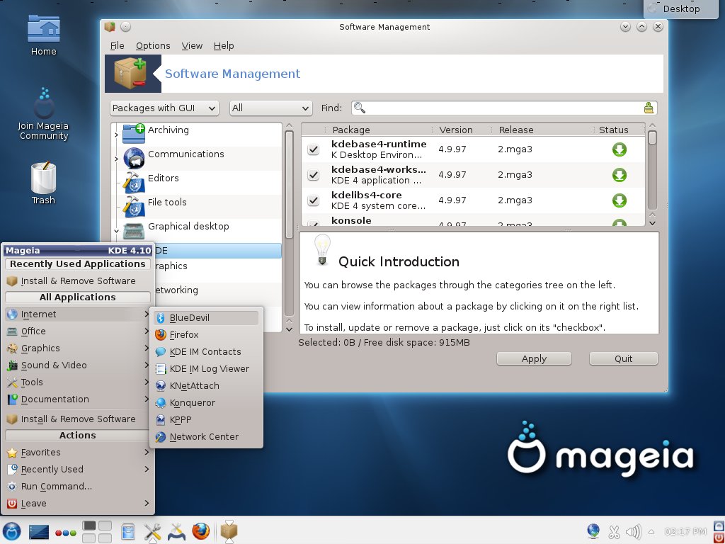Launch BlueDevil from Internet submenu

coord(206,318)
